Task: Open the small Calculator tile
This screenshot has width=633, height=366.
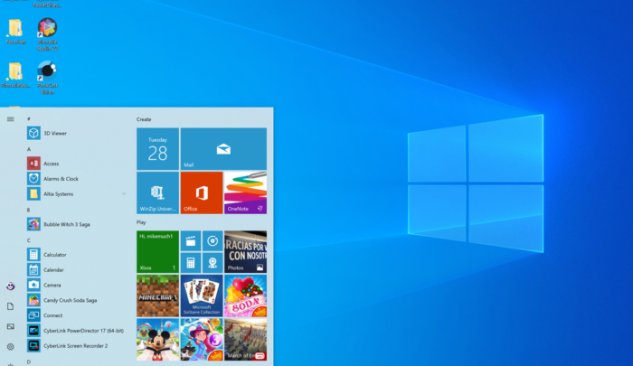Action: [191, 263]
